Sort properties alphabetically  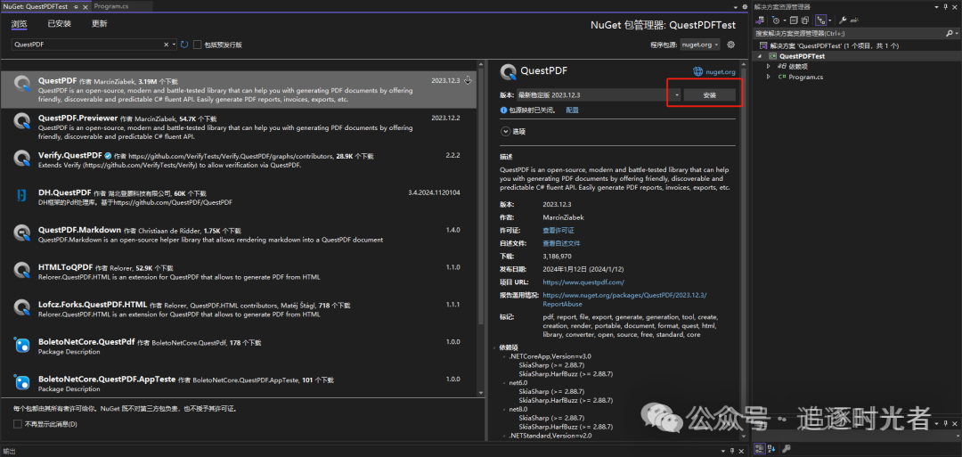coord(771,449)
